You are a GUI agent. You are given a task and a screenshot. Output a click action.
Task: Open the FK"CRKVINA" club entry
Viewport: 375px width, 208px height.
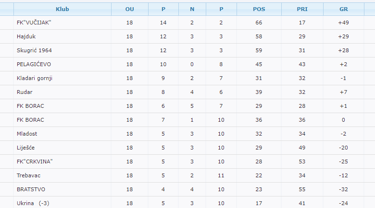click(x=35, y=162)
